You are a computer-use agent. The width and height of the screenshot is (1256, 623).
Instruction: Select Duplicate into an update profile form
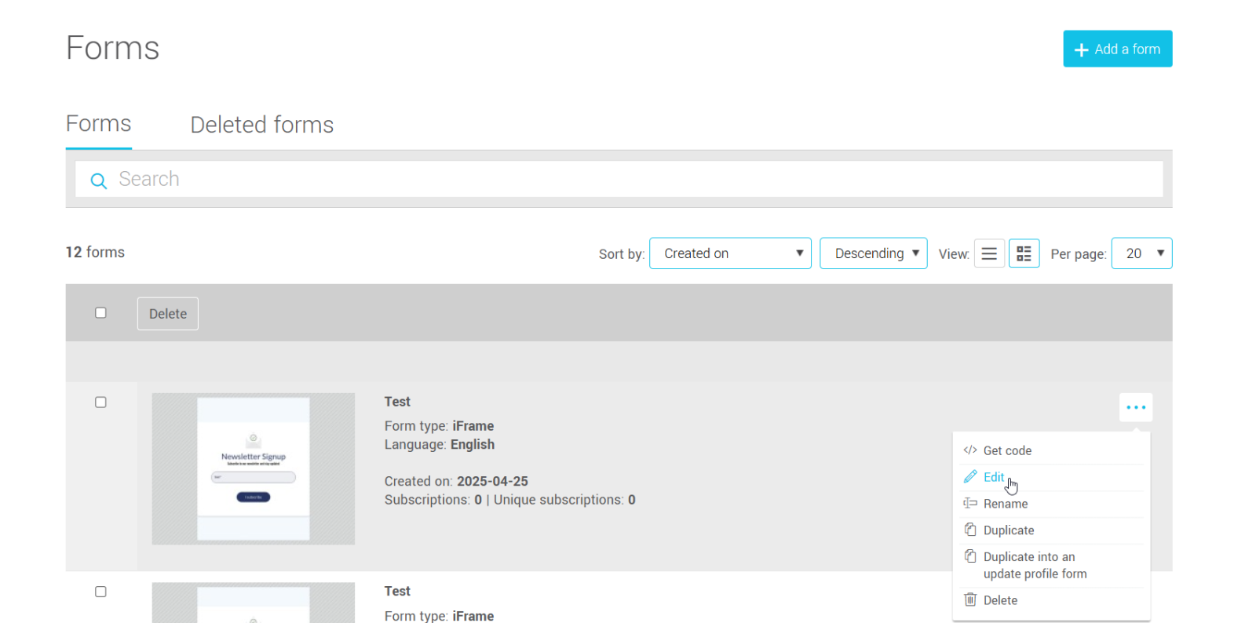pyautogui.click(x=1034, y=565)
